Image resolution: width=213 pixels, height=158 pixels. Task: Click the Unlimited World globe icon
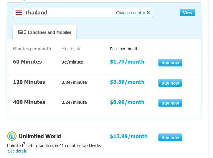pyautogui.click(x=12, y=136)
